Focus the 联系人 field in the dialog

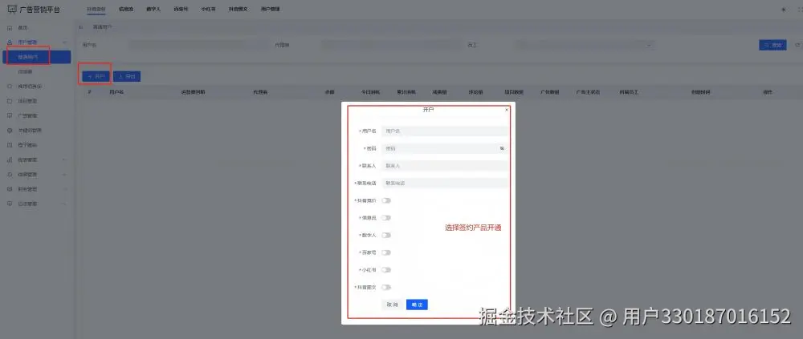pyautogui.click(x=445, y=166)
